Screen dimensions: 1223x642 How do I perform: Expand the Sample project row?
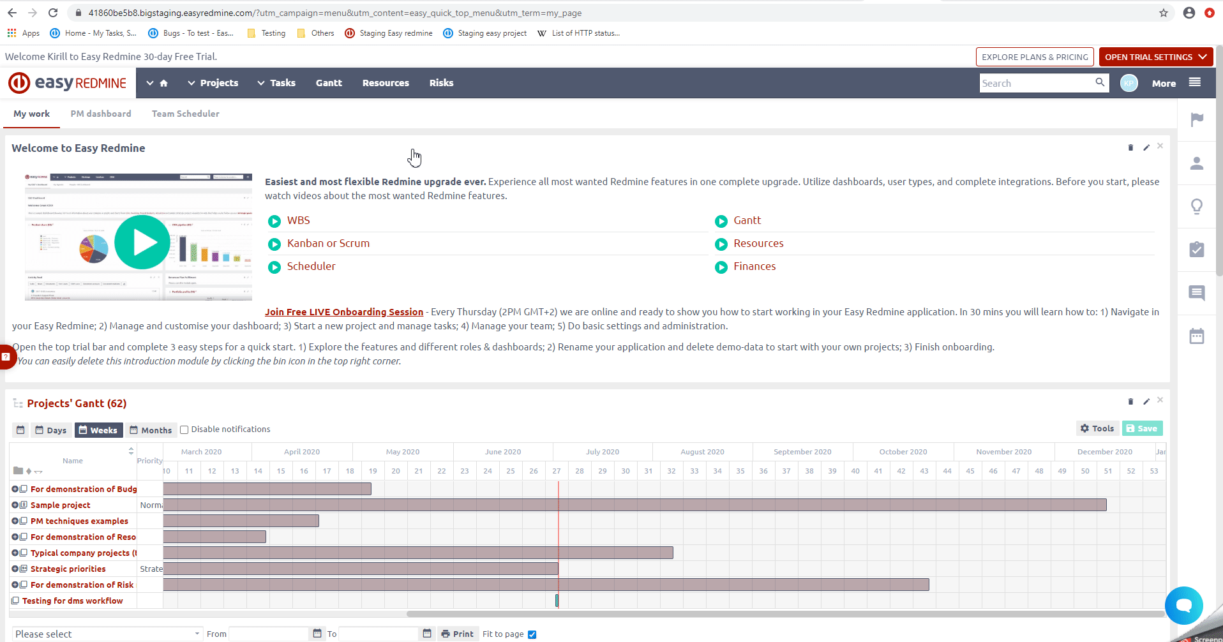15,505
